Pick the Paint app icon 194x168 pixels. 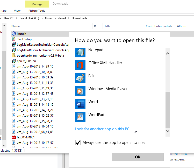[x=80, y=78]
